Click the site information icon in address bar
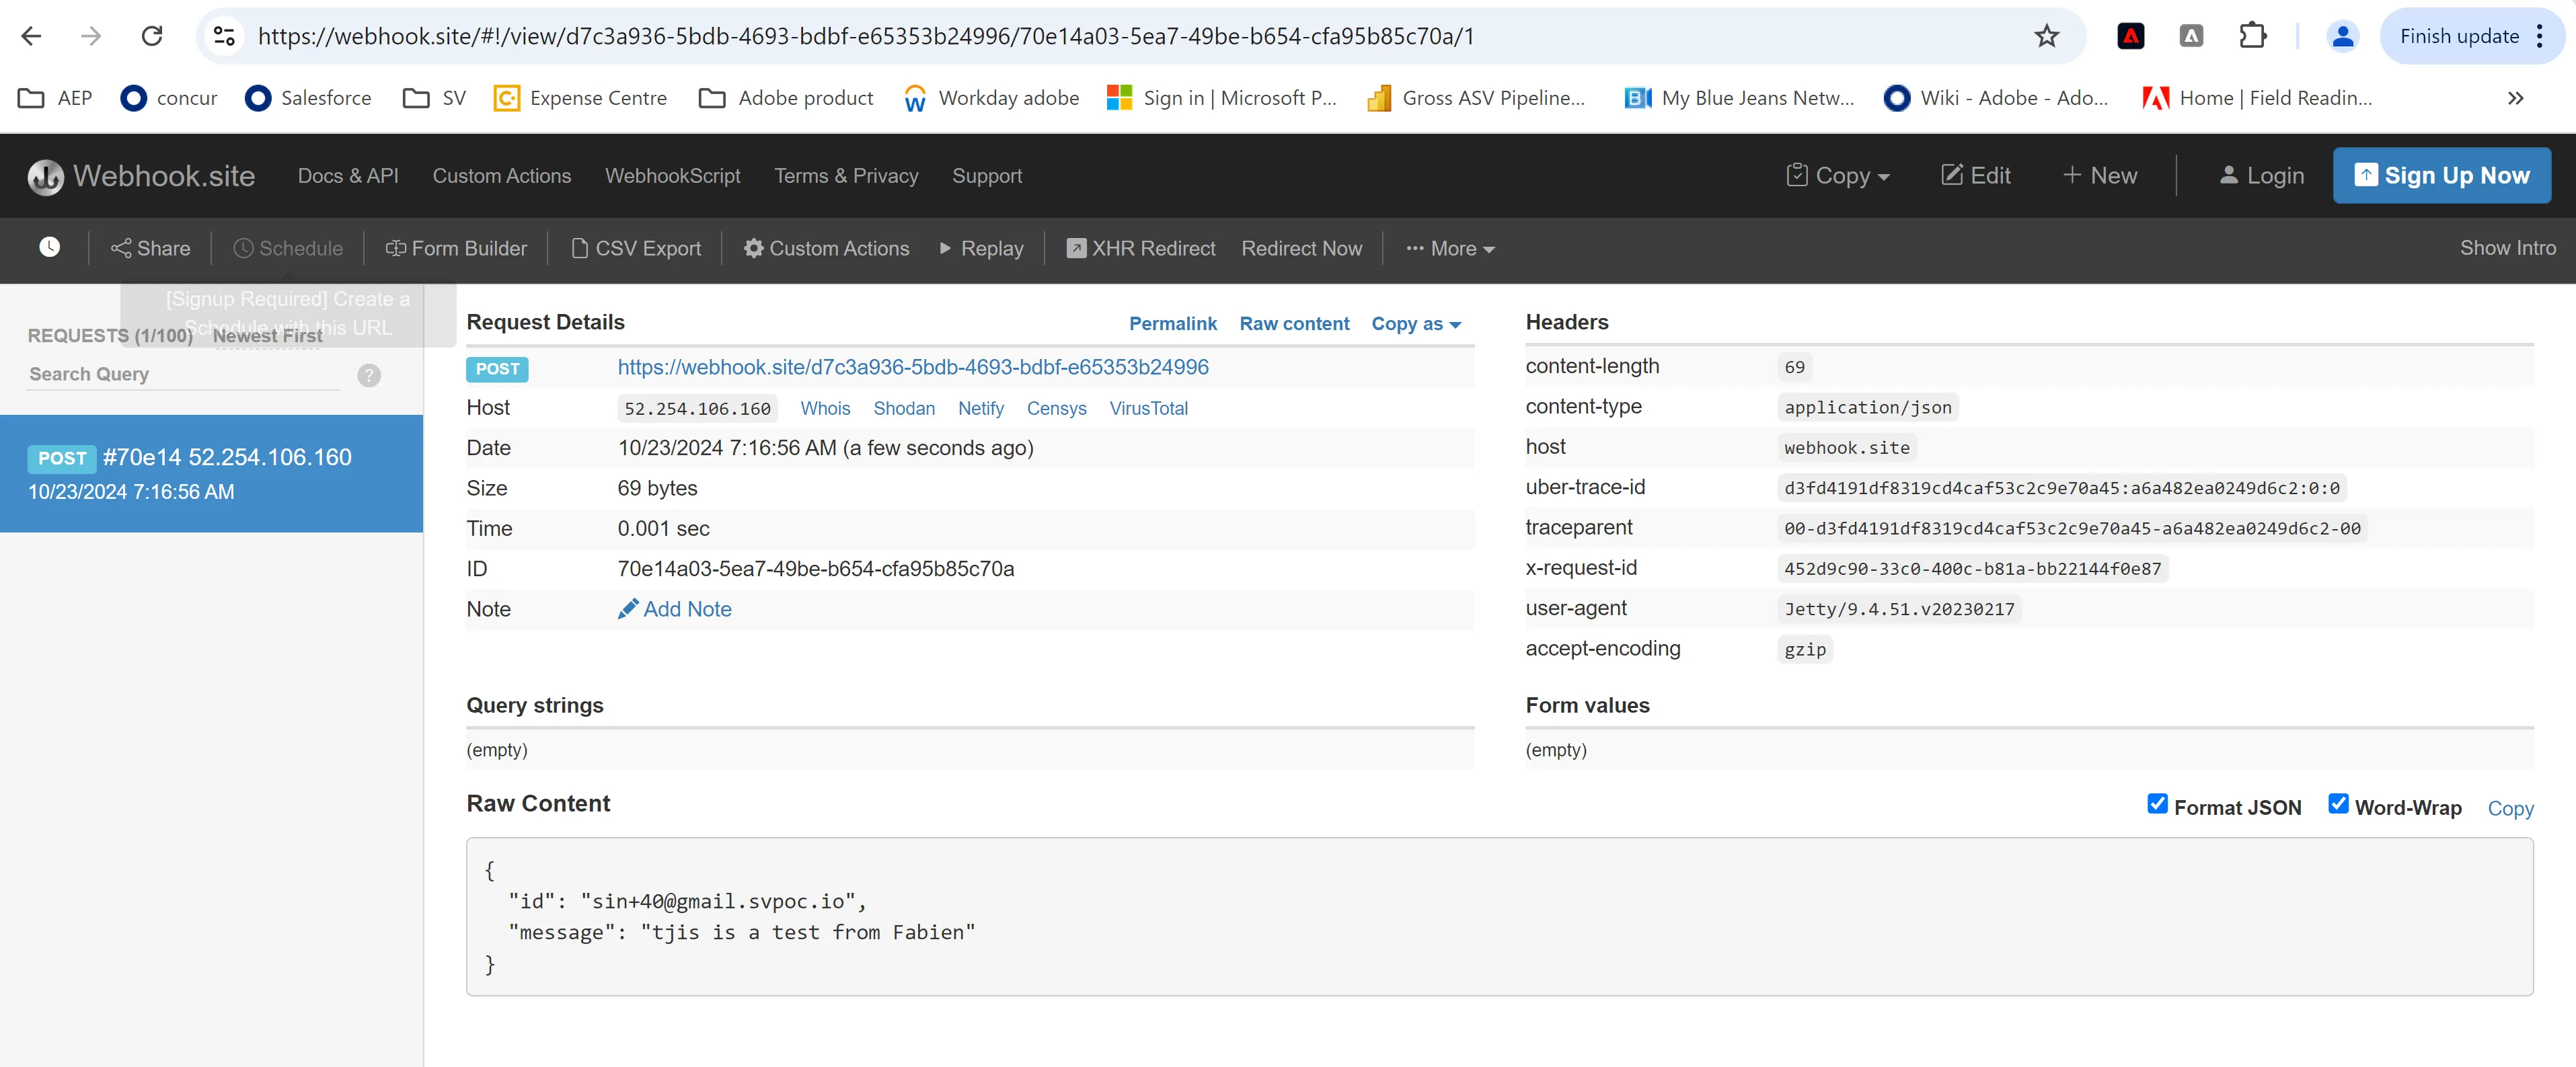This screenshot has height=1067, width=2576. [224, 36]
